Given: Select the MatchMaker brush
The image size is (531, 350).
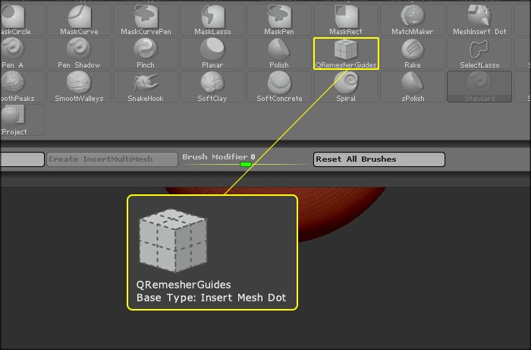Looking at the screenshot, I should tap(413, 20).
